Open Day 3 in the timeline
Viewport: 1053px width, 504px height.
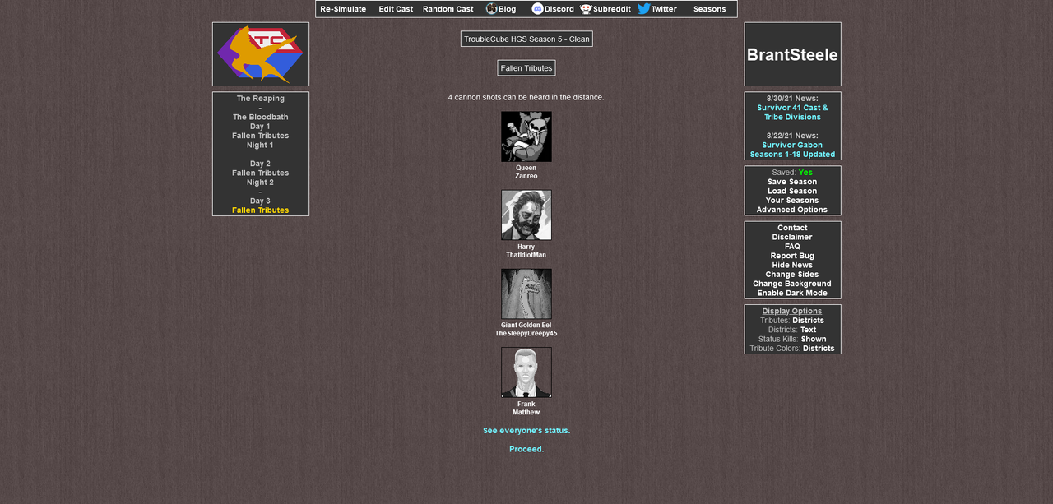pos(261,201)
